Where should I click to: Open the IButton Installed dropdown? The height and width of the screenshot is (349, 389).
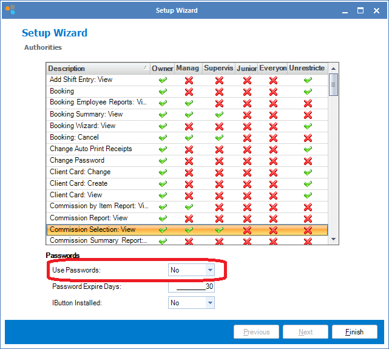click(x=209, y=302)
